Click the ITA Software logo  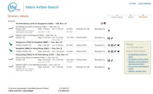coord(14,7)
